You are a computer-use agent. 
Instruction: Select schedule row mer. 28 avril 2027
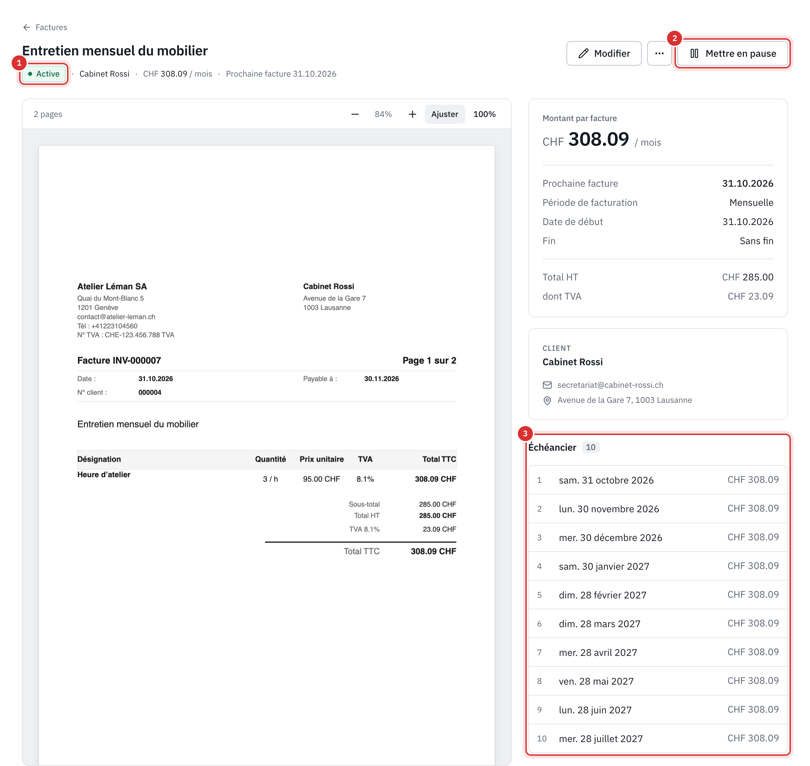[658, 652]
